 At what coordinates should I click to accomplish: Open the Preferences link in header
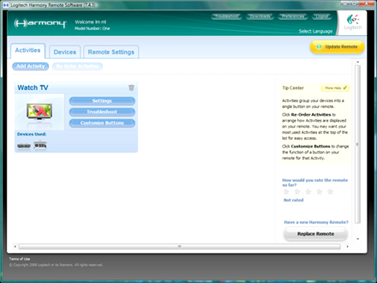point(292,17)
